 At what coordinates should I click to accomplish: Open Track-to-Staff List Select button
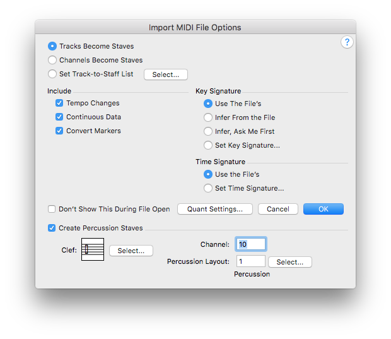166,74
